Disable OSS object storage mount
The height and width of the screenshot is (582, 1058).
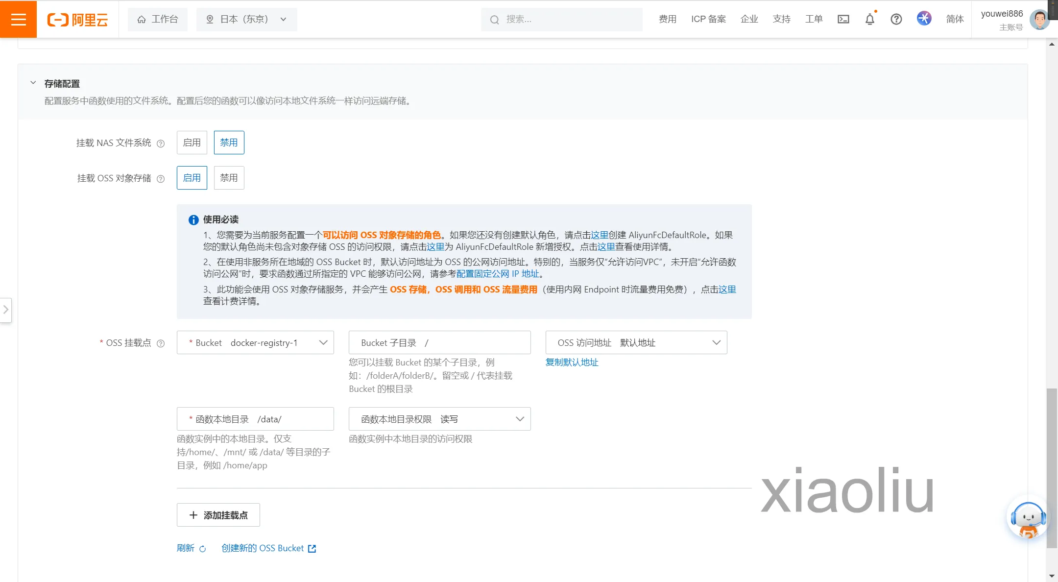229,178
